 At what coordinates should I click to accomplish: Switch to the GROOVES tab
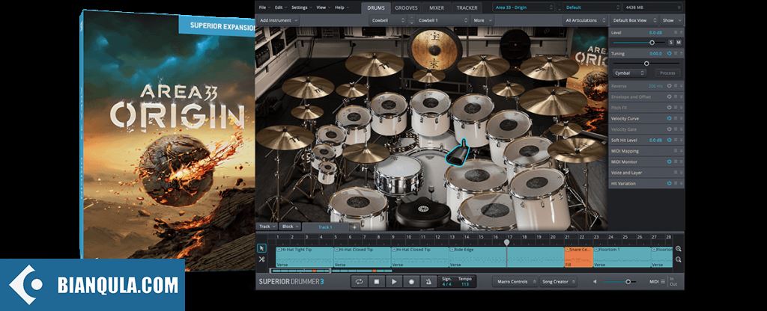point(407,7)
